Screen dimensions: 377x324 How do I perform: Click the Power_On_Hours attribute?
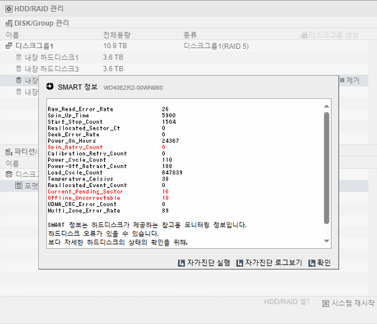(x=72, y=141)
